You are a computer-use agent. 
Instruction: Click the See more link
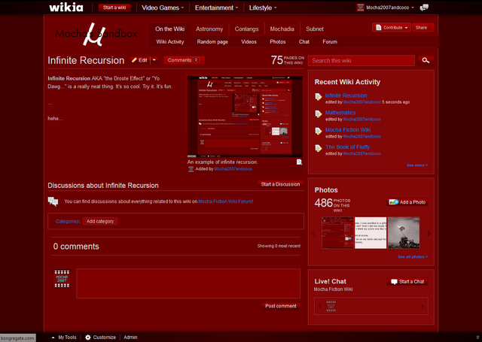[x=417, y=165]
